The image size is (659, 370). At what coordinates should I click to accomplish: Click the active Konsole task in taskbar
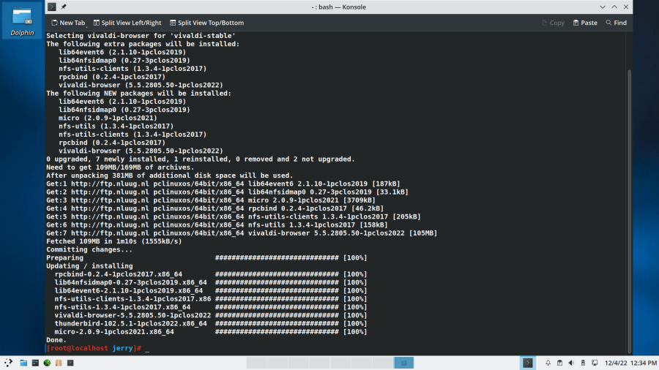[527, 363]
